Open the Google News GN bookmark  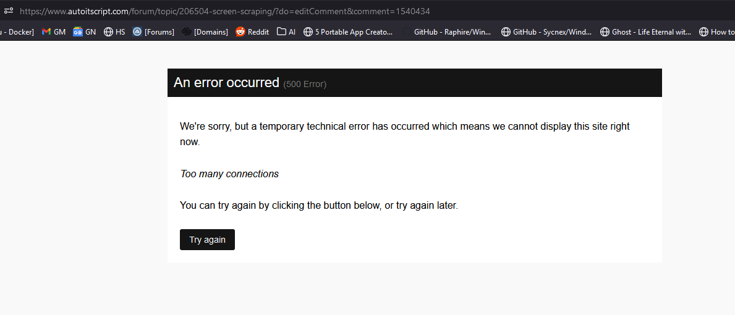pos(84,32)
